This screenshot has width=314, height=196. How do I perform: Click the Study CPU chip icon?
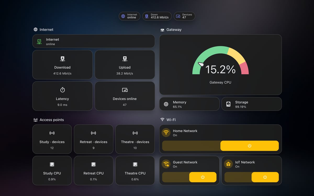click(x=52, y=164)
